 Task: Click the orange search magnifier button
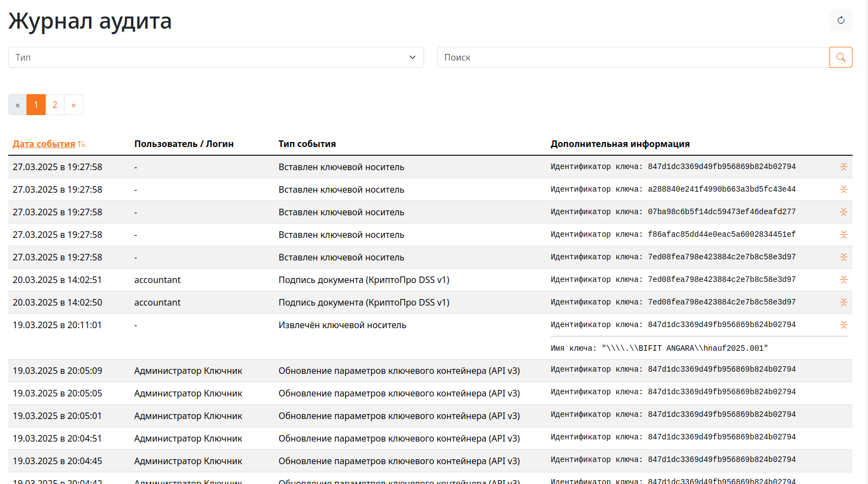coord(840,57)
